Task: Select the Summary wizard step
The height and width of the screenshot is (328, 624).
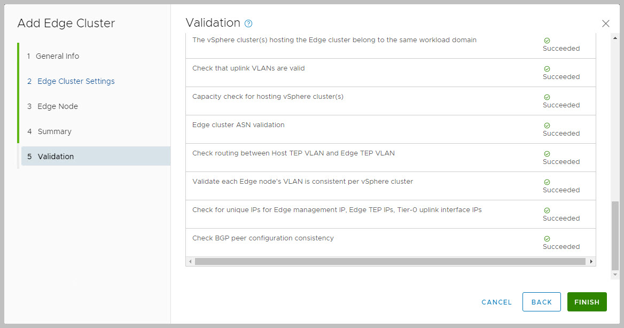Action: (x=54, y=131)
